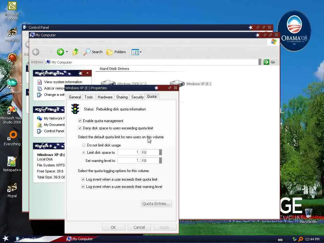Viewport: 324px width, 243px height.
Task: Toggle Log event when user exceeds warning level
Action: 83,187
